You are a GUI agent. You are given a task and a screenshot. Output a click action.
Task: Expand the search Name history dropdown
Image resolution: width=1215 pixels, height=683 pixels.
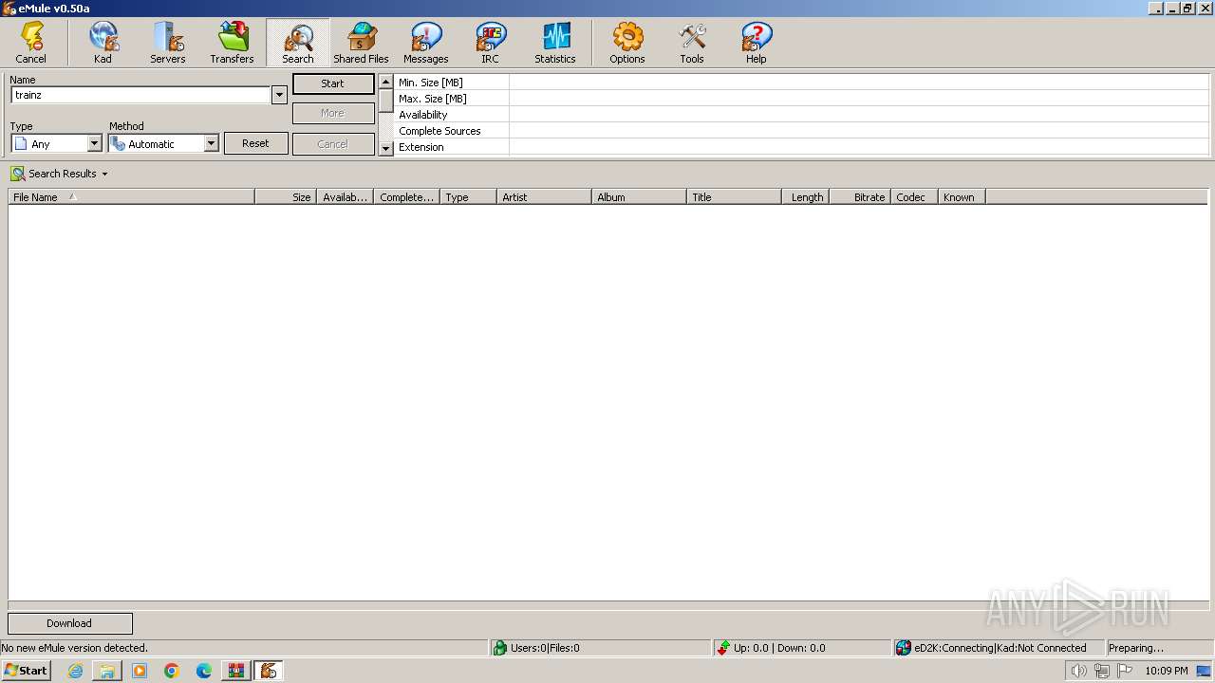click(x=279, y=95)
